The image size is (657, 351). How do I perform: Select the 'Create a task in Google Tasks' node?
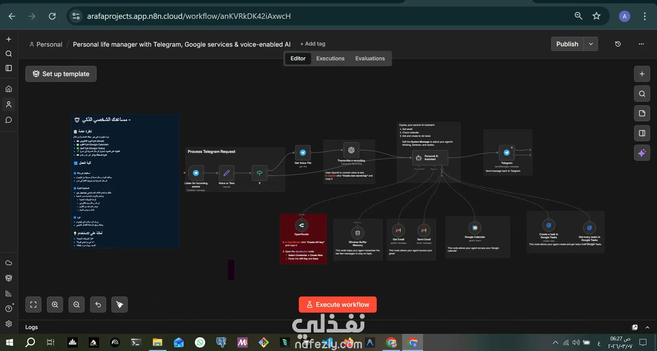(549, 225)
